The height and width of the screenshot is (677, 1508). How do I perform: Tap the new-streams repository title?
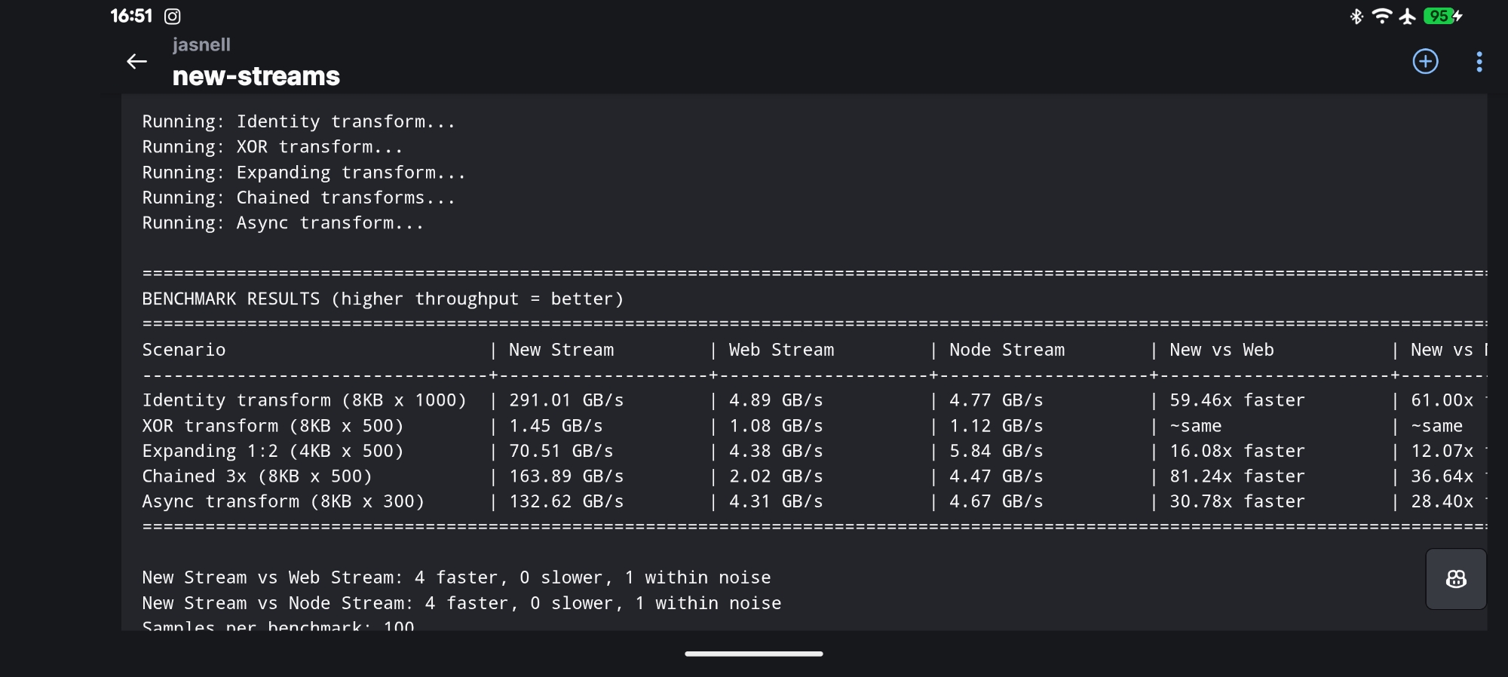pyautogui.click(x=256, y=76)
